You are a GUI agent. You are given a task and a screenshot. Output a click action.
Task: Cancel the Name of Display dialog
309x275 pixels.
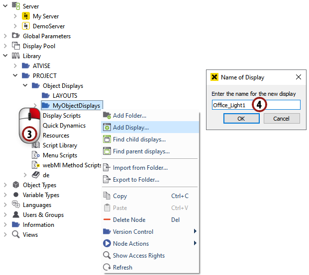click(x=281, y=119)
